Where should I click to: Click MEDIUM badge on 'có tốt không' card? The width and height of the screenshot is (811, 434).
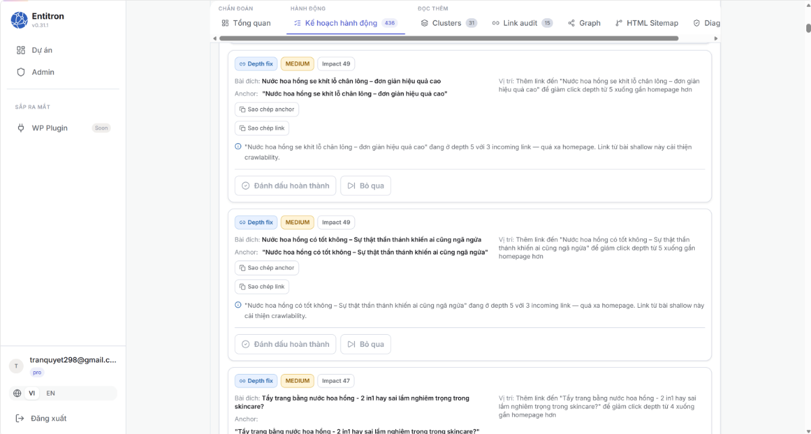(x=297, y=223)
